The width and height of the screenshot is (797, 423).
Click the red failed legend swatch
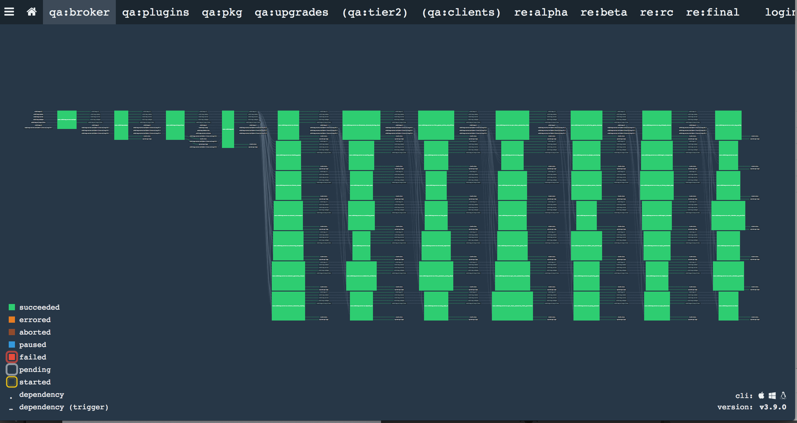(12, 357)
